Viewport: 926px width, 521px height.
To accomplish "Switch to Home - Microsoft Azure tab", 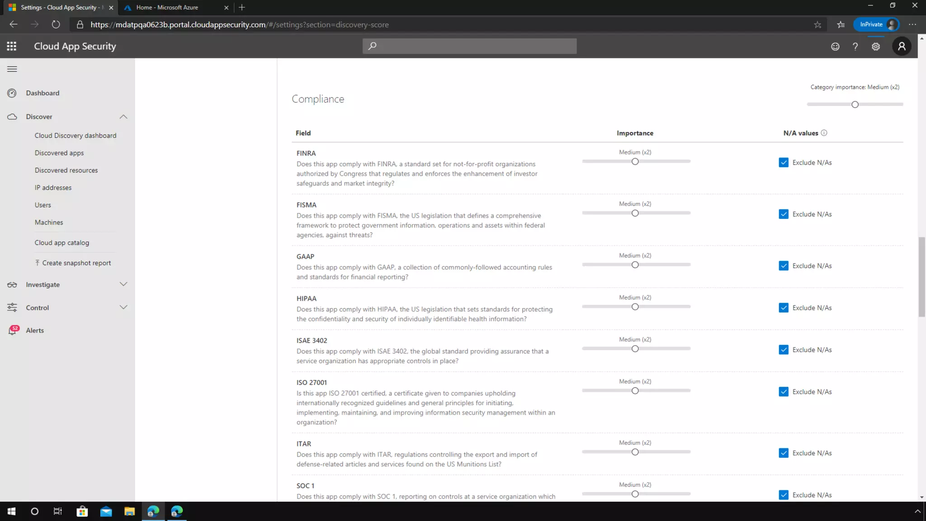I will pos(167,7).
